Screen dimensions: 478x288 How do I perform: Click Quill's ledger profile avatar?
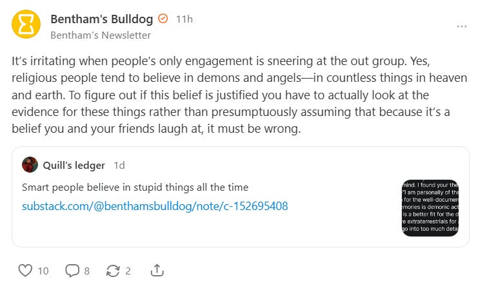(30, 165)
